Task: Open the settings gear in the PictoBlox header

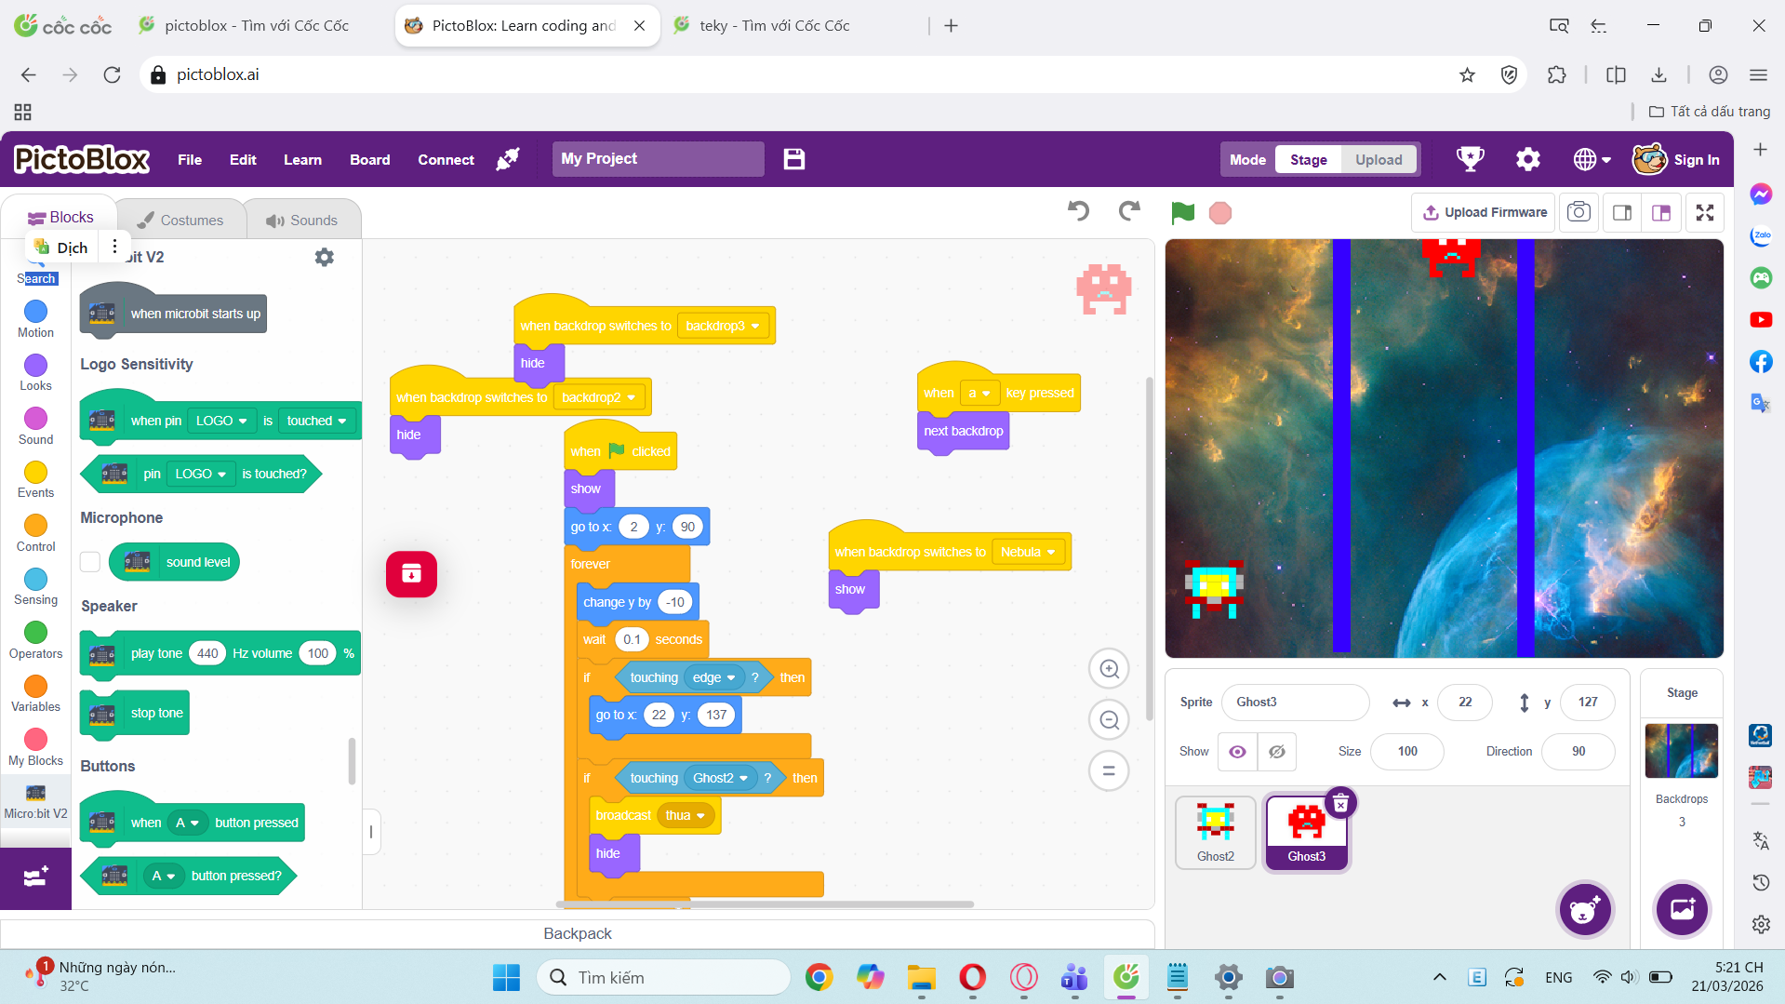Action: [x=1527, y=159]
